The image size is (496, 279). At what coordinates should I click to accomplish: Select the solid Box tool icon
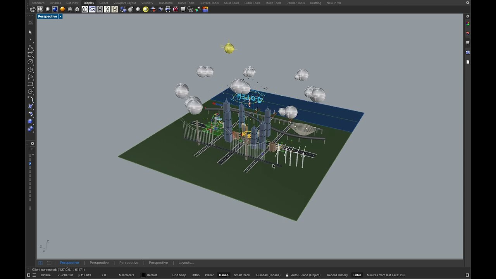point(30,121)
